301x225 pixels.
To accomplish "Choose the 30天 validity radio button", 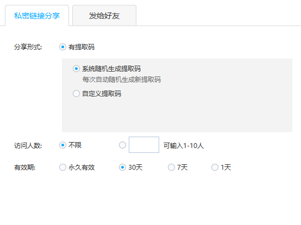I will (x=122, y=167).
